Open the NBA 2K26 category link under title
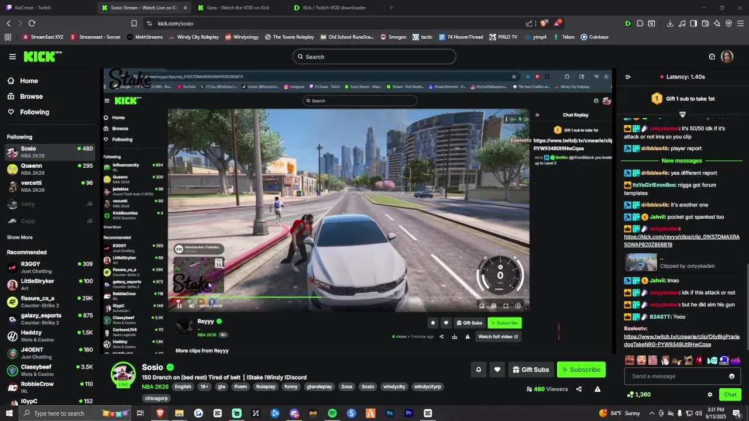Screen dimensions: 749x421 coord(155,387)
